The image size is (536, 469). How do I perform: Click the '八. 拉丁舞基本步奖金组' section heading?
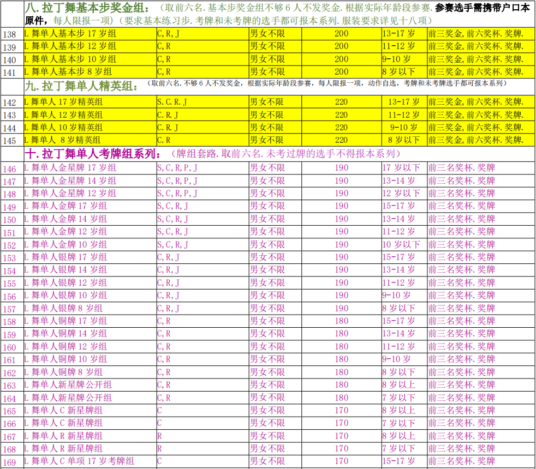[87, 8]
